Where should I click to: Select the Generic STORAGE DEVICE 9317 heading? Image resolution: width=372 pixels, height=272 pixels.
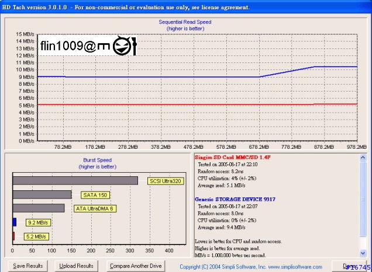point(235,199)
